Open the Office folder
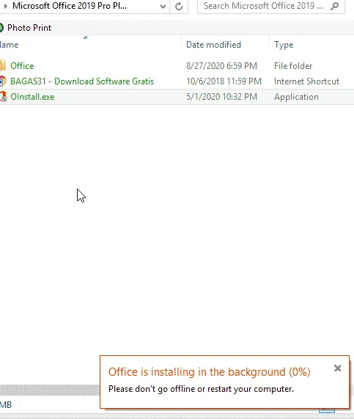This screenshot has width=354, height=419. point(22,66)
